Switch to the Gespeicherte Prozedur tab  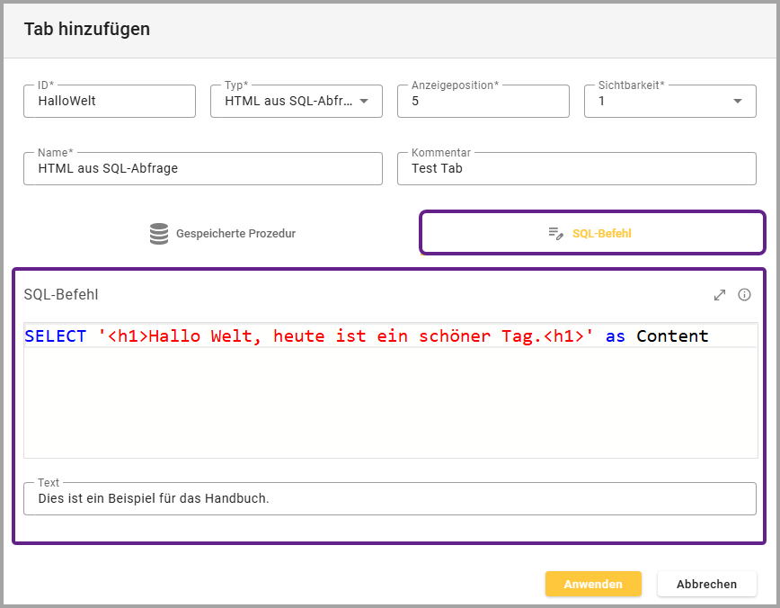(222, 234)
